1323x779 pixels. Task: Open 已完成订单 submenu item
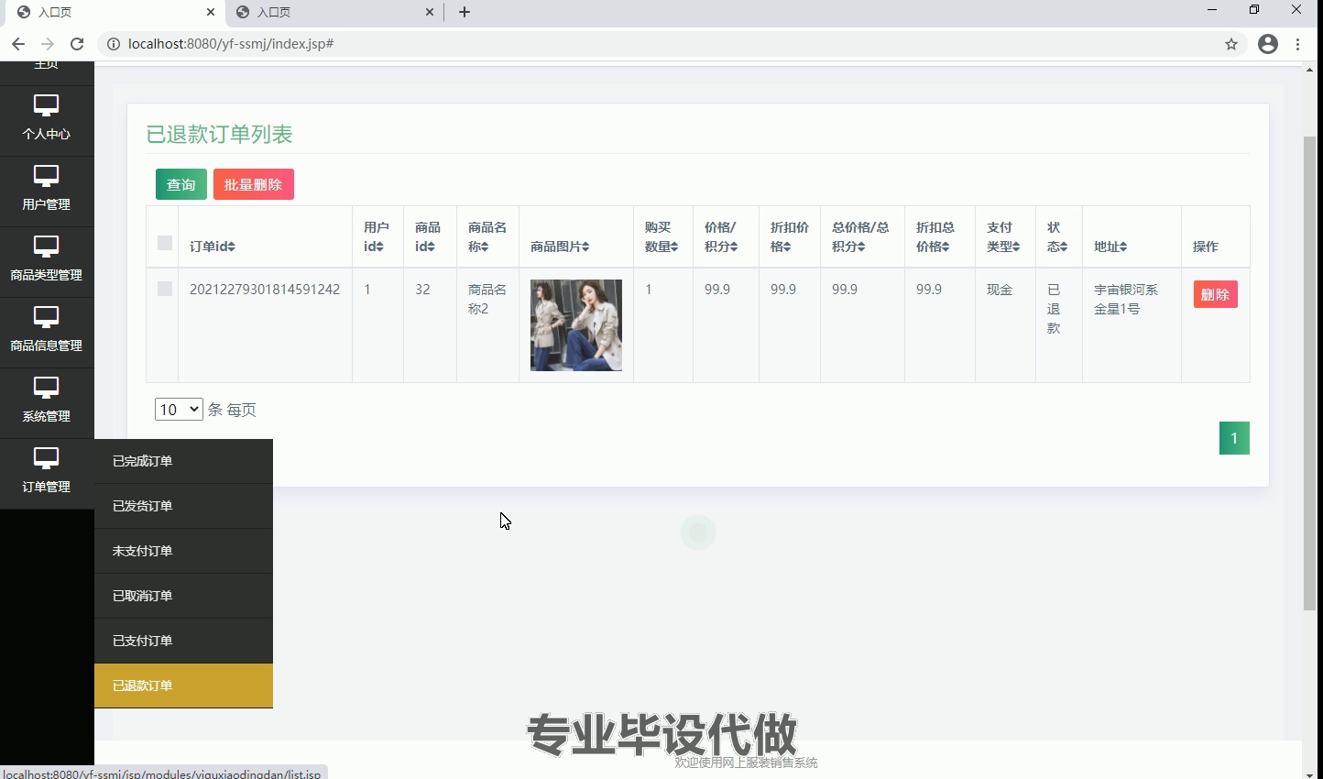pos(183,461)
